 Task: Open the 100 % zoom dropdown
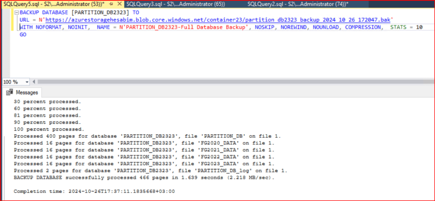(28, 82)
